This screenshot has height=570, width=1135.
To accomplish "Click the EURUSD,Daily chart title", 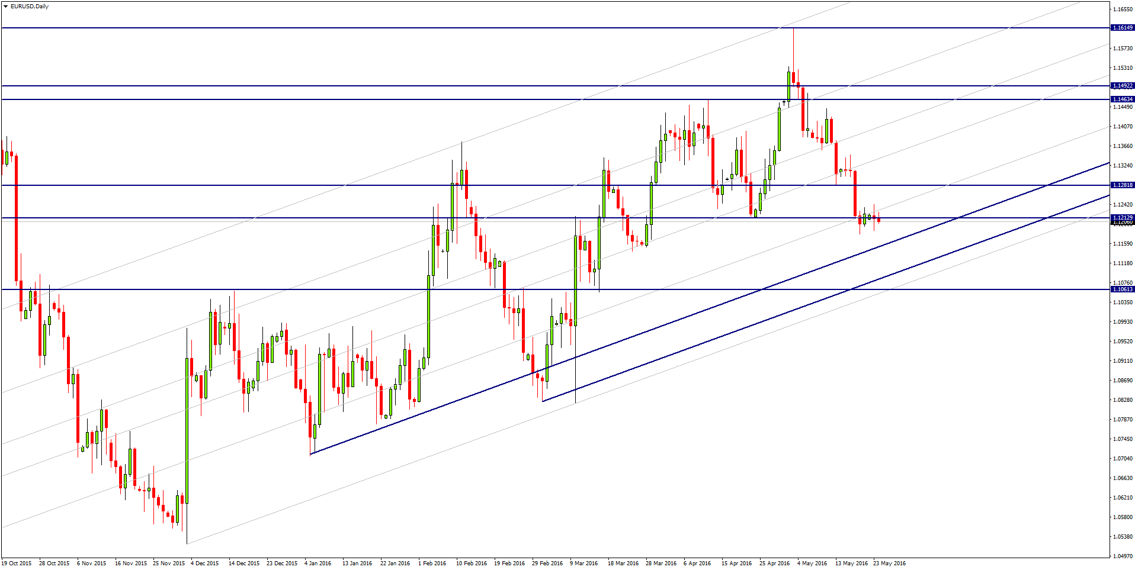I will 30,7.
